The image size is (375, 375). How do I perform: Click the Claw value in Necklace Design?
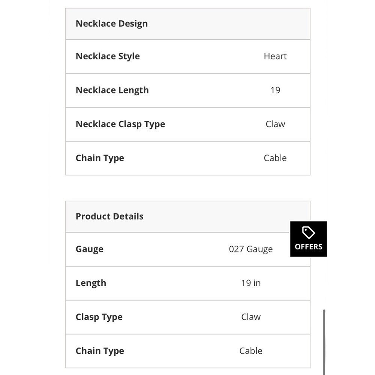pyautogui.click(x=275, y=124)
